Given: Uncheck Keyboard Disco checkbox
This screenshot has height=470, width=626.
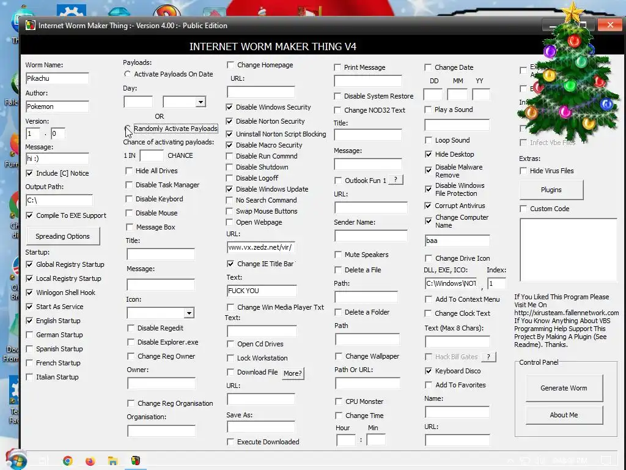Looking at the screenshot, I should 429,371.
